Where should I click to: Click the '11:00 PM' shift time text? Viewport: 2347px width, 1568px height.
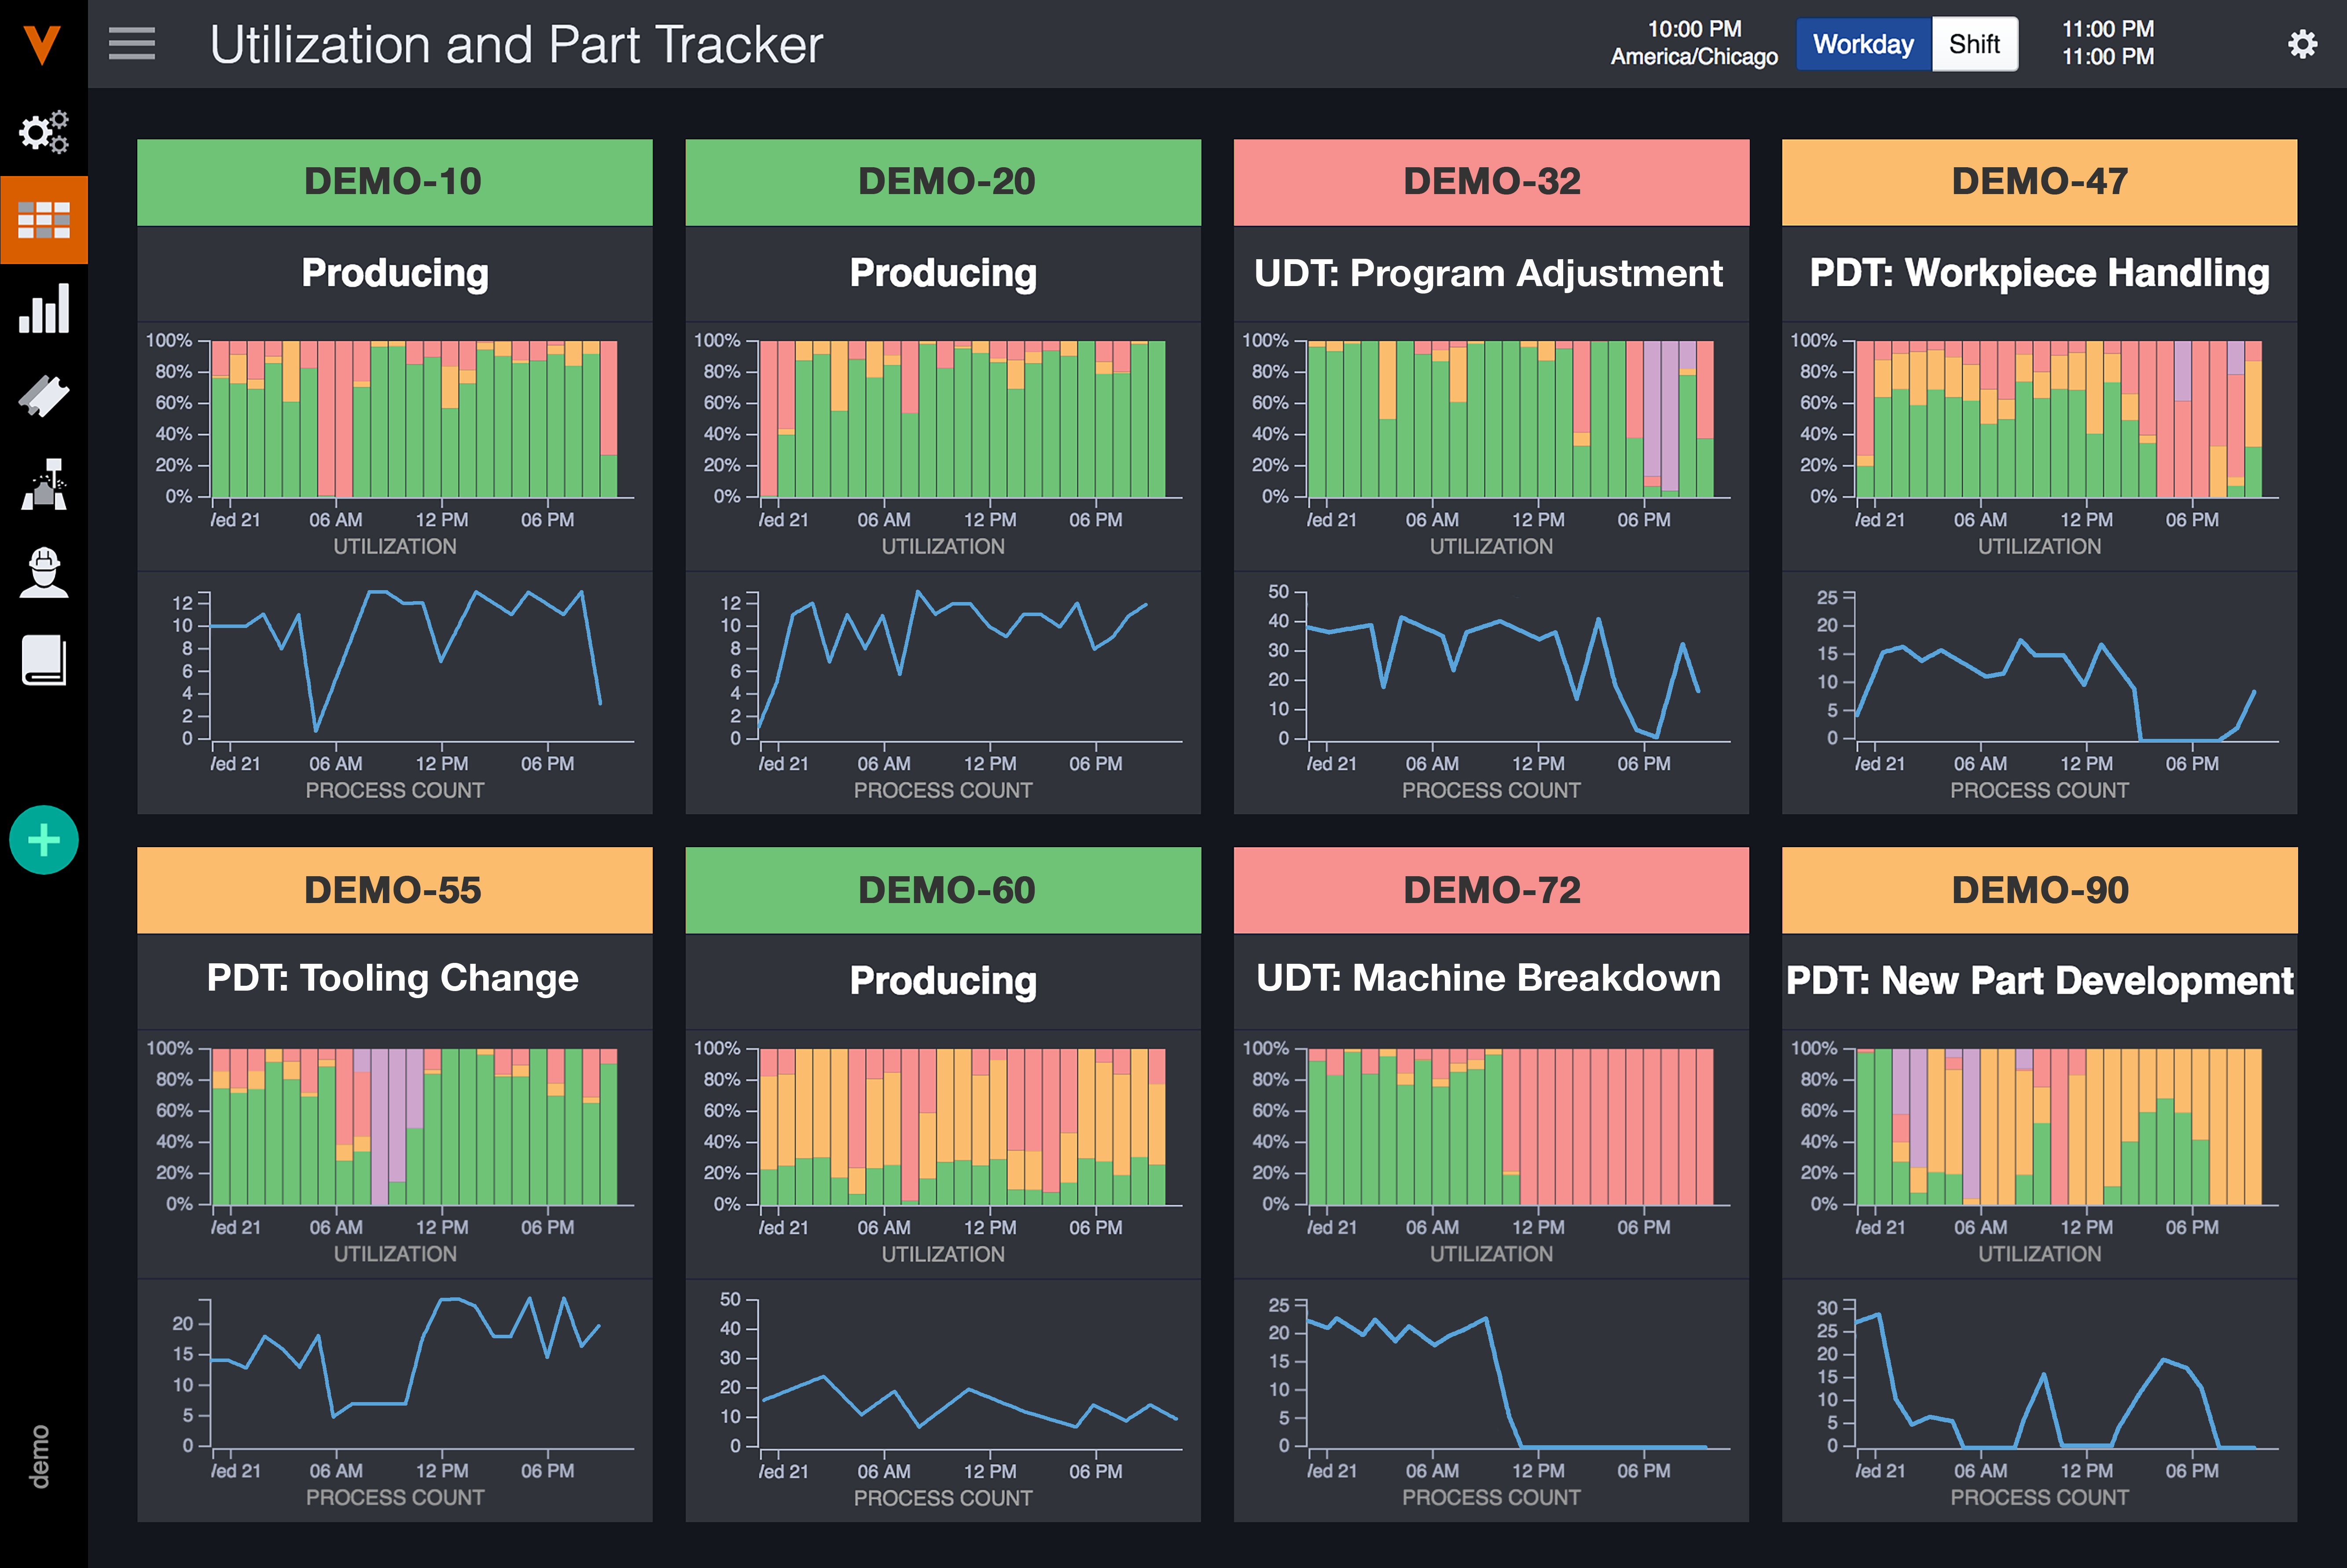coord(2108,43)
